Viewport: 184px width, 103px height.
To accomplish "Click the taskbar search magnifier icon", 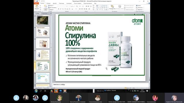I will (x=41, y=91).
